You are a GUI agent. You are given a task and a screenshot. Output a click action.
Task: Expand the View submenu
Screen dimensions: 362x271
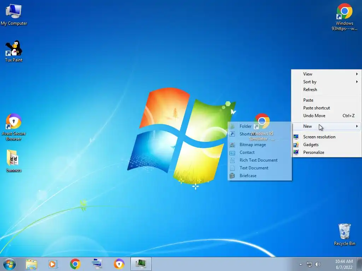(x=326, y=74)
